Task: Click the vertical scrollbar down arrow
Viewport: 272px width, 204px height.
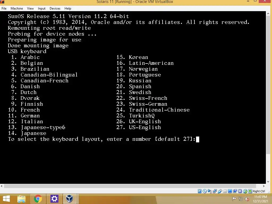Action: coord(268,182)
